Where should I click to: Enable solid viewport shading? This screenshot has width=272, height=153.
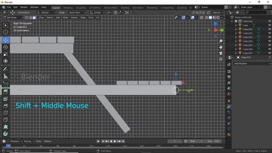pyautogui.click(x=210, y=17)
